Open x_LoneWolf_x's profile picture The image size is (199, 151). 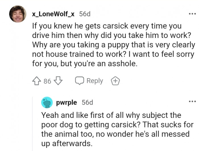[x=18, y=14]
